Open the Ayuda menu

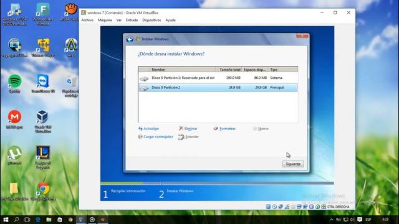click(170, 20)
